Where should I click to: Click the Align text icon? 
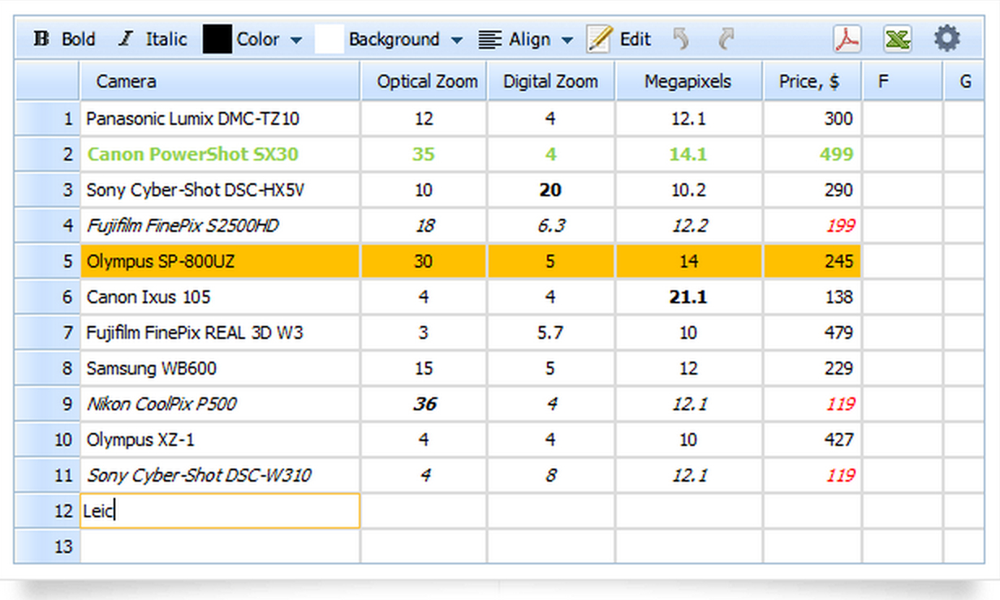click(488, 39)
